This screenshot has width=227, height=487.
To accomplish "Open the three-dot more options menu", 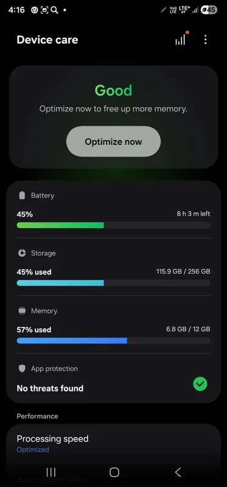I will click(x=205, y=40).
